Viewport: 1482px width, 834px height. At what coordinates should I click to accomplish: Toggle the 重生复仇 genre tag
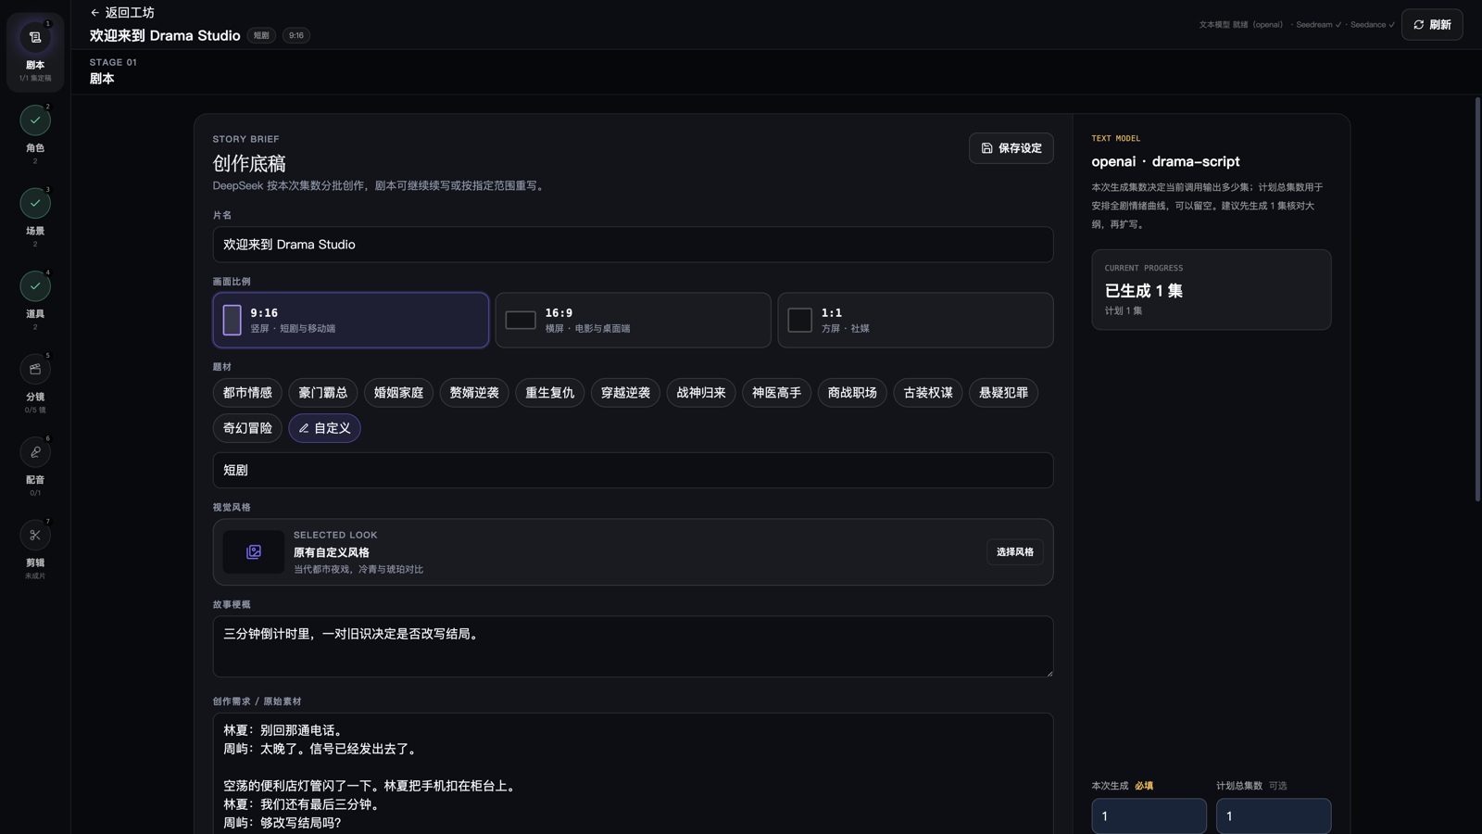click(x=550, y=393)
